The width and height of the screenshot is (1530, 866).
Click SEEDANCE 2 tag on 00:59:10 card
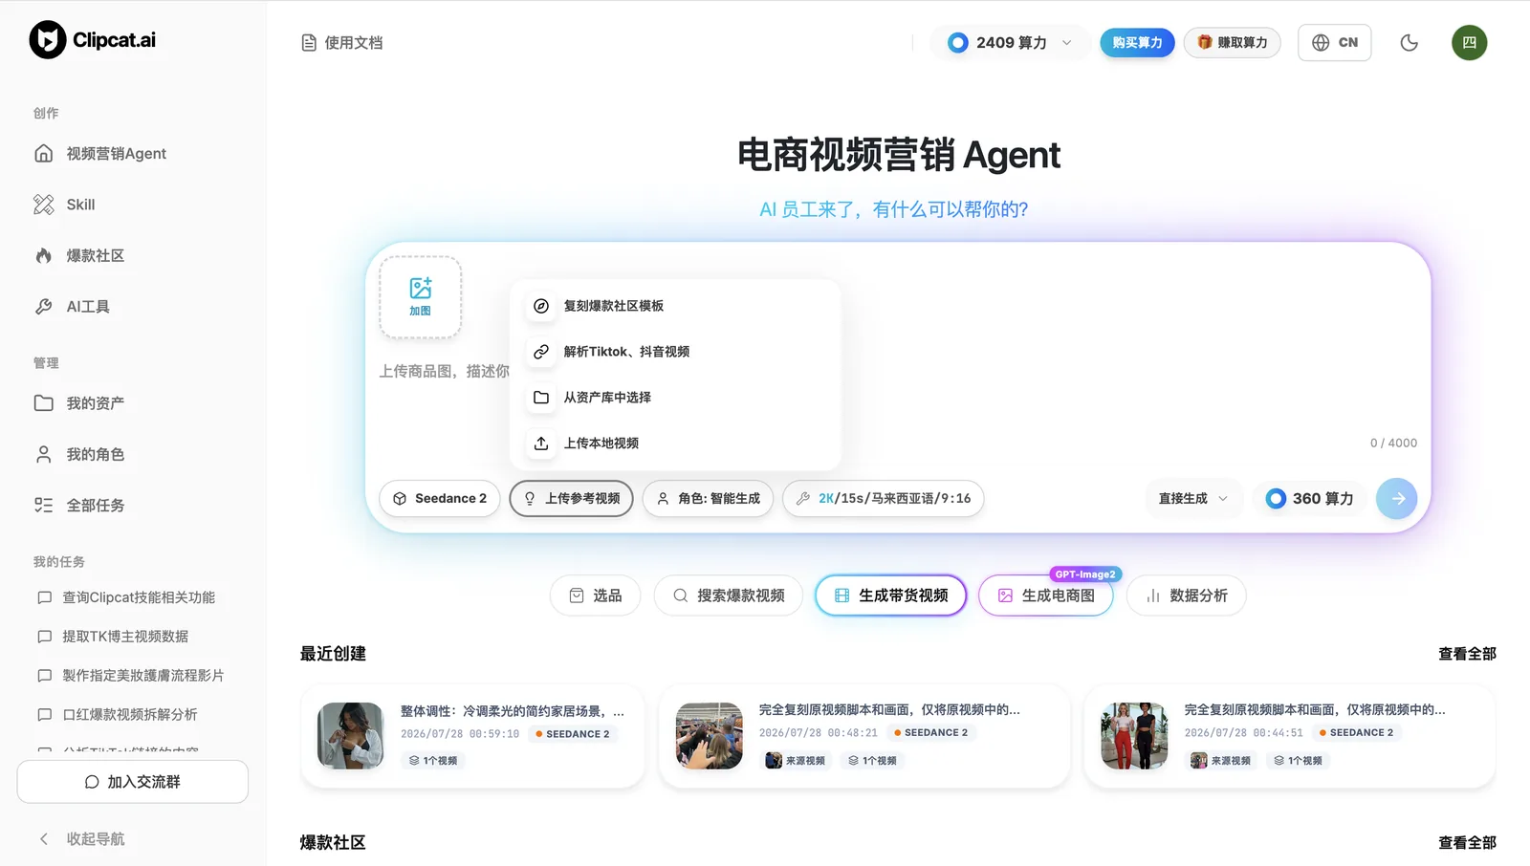[x=573, y=734]
